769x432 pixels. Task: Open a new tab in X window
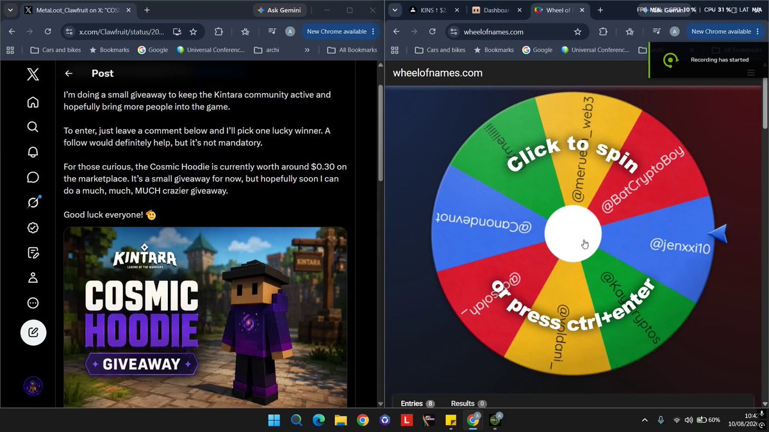click(147, 10)
